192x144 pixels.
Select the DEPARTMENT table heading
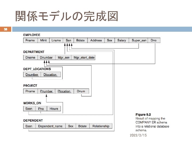(34, 52)
